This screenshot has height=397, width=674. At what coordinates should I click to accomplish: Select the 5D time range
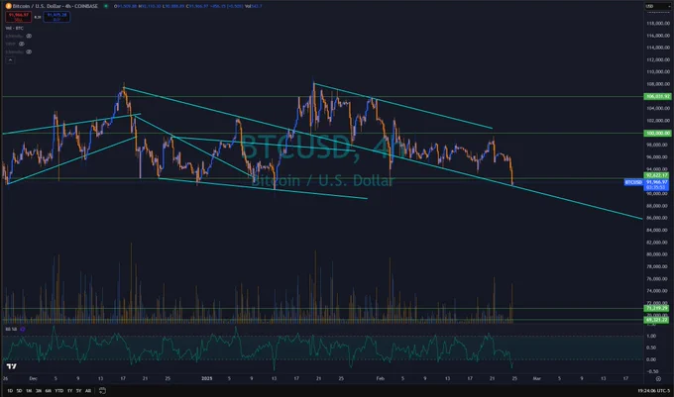(x=20, y=390)
